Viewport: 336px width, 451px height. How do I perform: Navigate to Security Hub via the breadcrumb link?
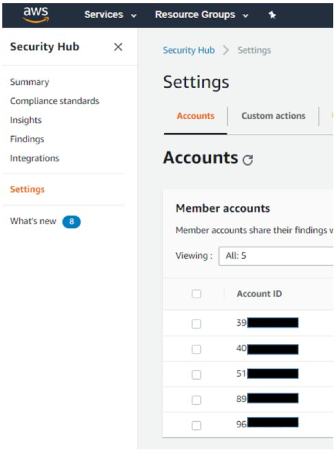pyautogui.click(x=188, y=50)
